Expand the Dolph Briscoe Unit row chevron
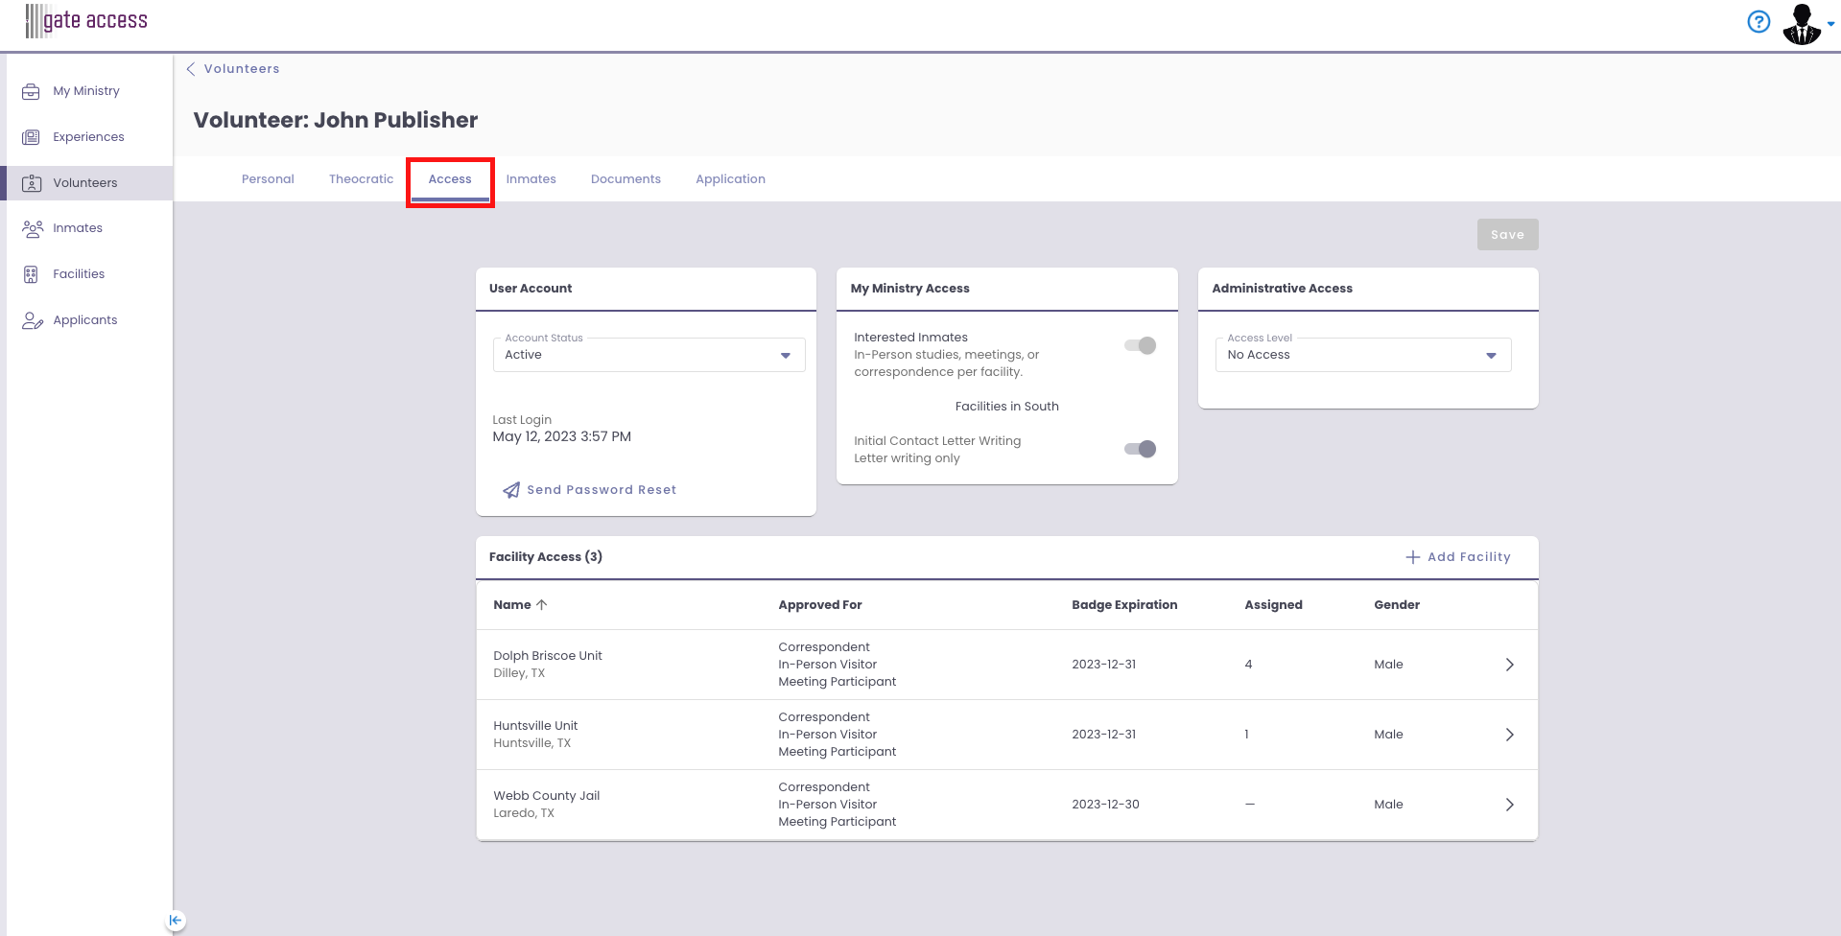 click(1510, 665)
